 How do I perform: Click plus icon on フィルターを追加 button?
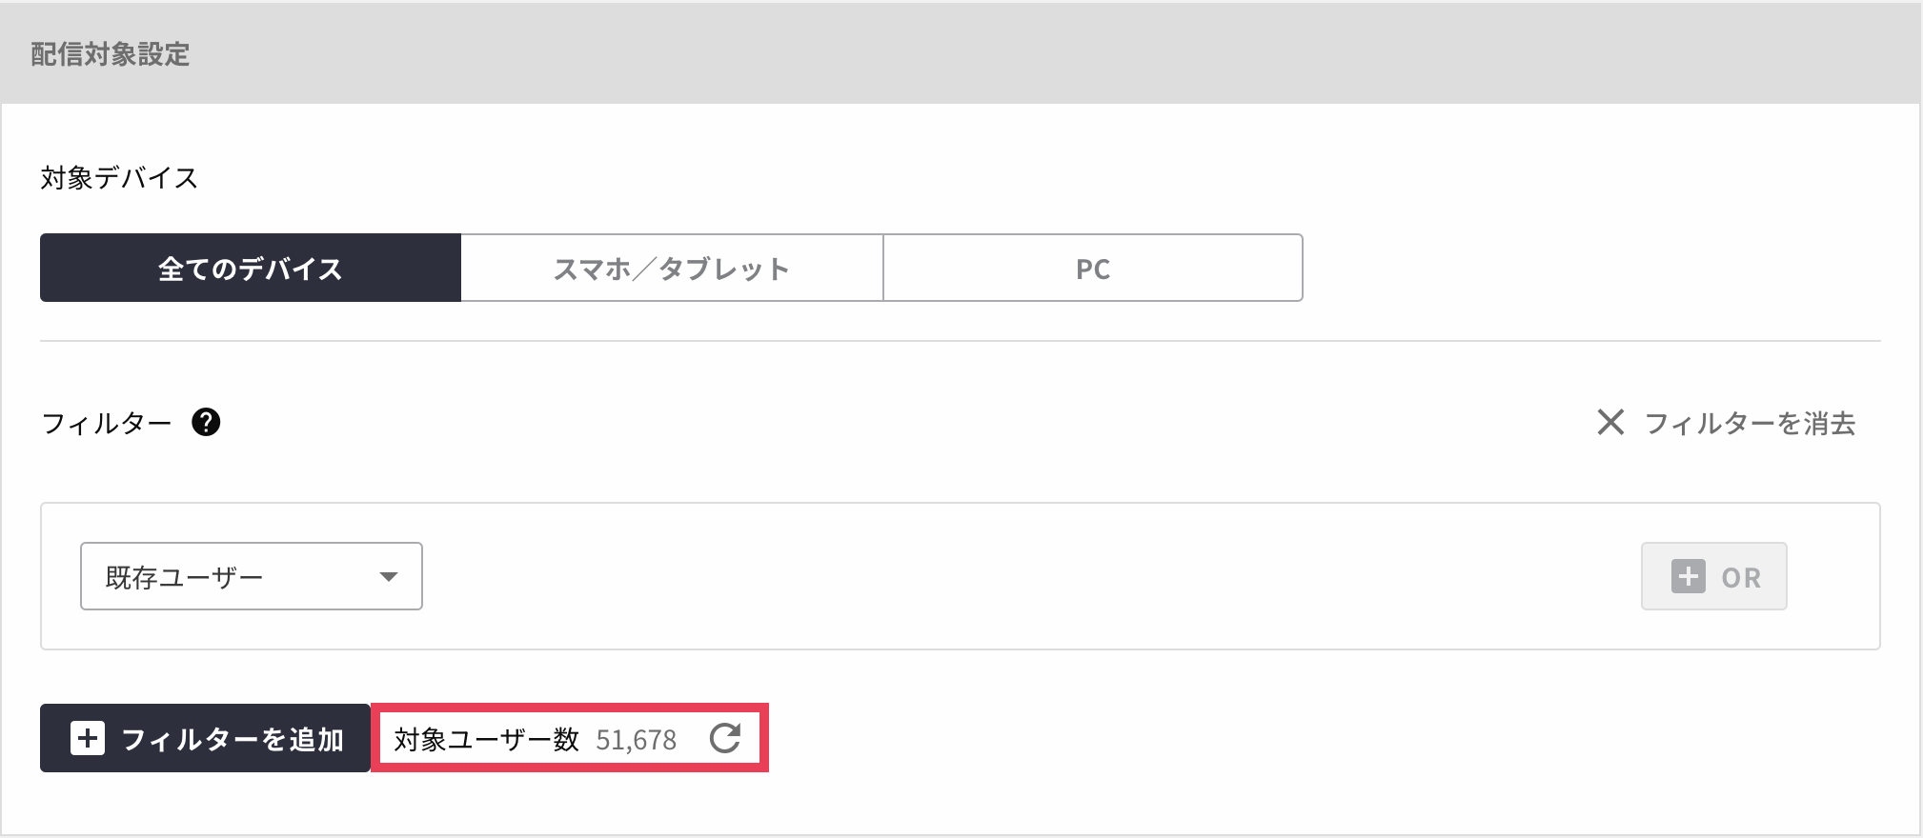click(88, 738)
